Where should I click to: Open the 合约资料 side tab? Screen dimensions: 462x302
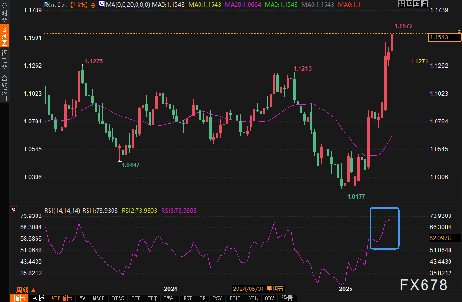click(x=5, y=88)
